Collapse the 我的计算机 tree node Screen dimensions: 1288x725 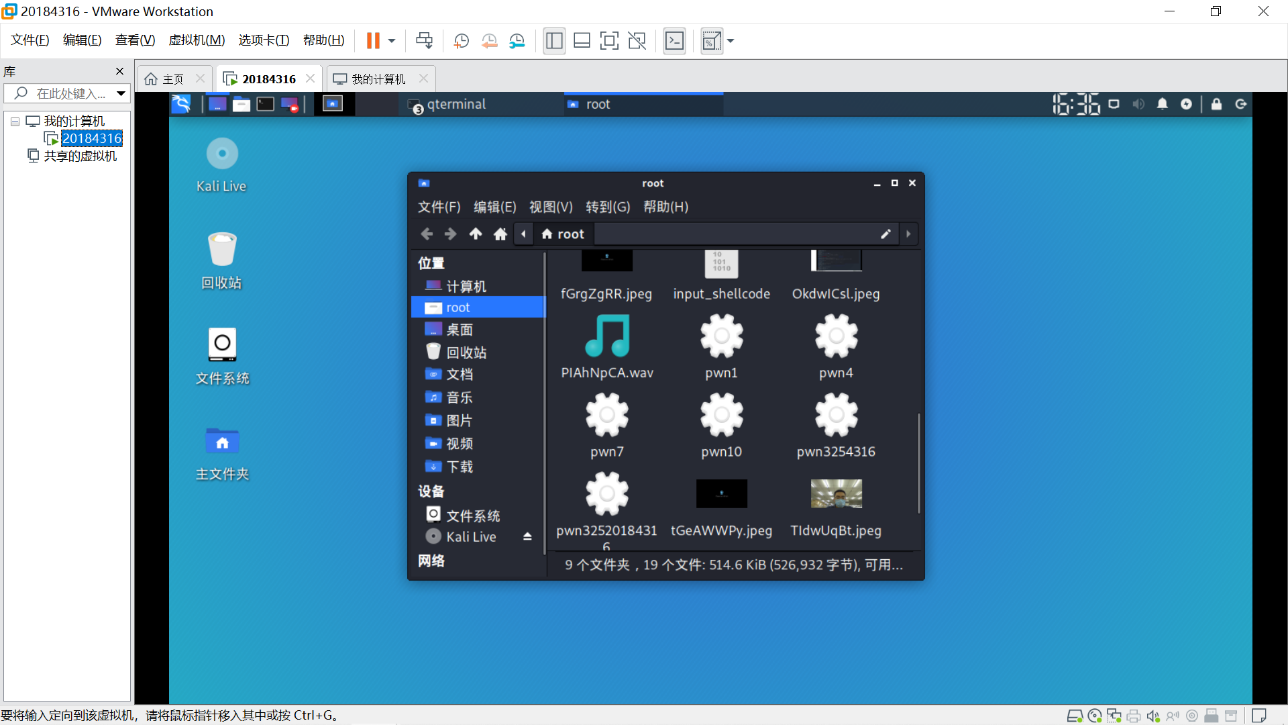pos(15,122)
